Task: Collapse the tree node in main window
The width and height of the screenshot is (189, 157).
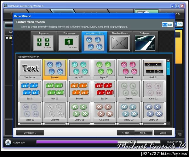Action: pos(7,38)
